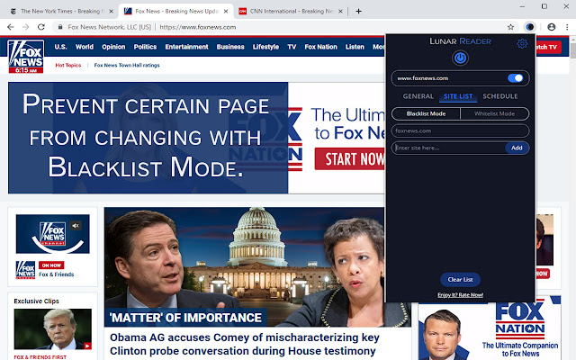Image resolution: width=576 pixels, height=360 pixels.
Task: Open the Listen section
Action: click(x=355, y=47)
